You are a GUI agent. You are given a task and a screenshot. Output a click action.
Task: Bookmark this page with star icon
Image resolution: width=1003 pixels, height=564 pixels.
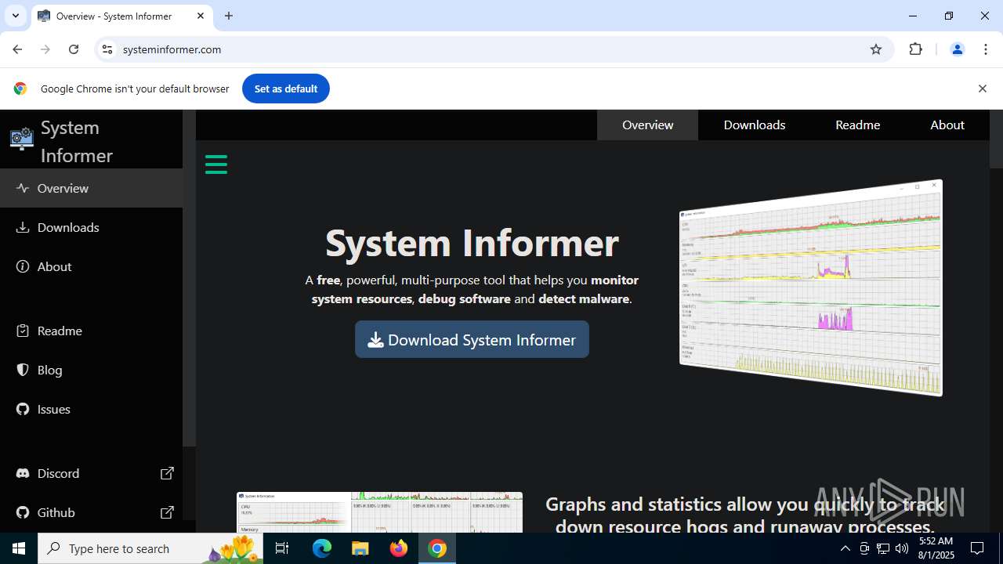876,49
